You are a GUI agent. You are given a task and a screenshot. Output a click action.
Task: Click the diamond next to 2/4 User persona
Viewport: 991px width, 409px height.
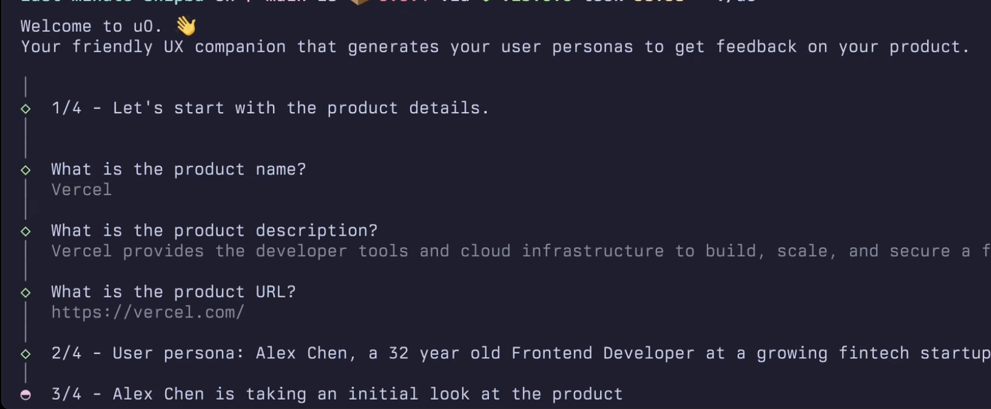pos(26,354)
